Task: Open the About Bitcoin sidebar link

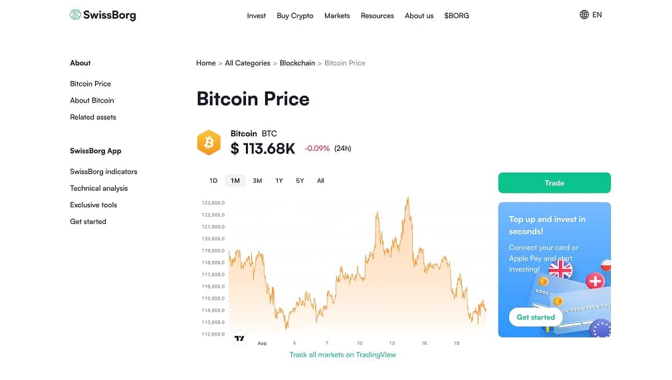Action: tap(92, 100)
